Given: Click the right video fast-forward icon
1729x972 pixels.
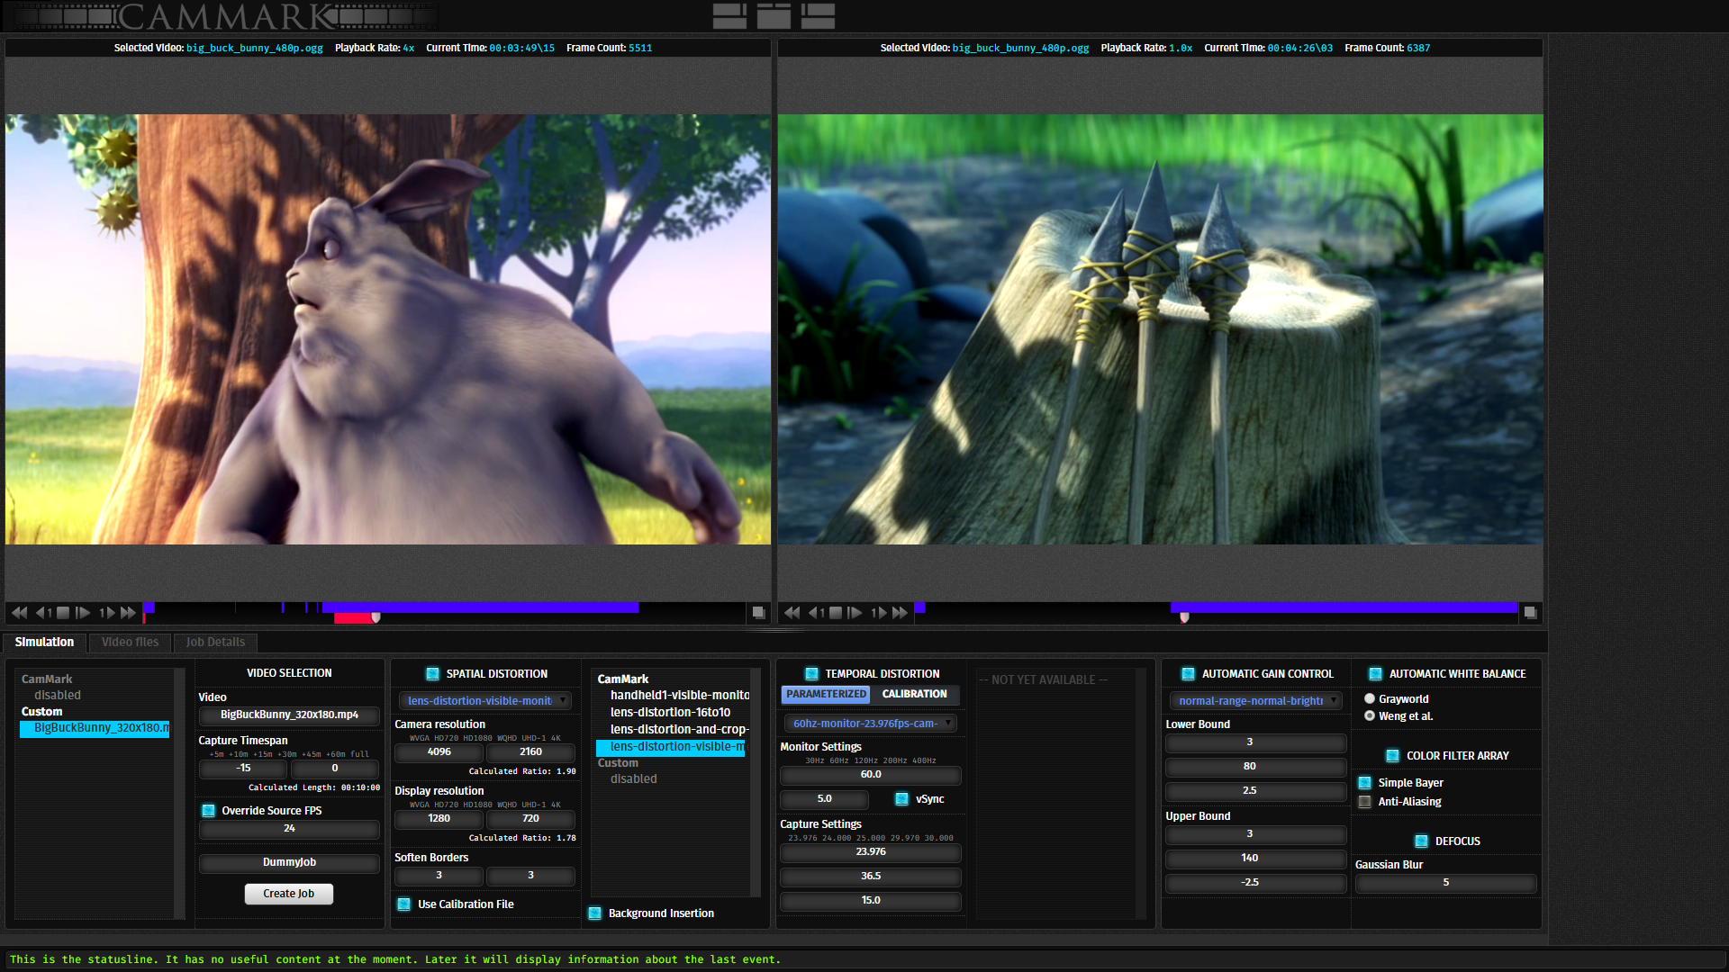Looking at the screenshot, I should tap(899, 612).
